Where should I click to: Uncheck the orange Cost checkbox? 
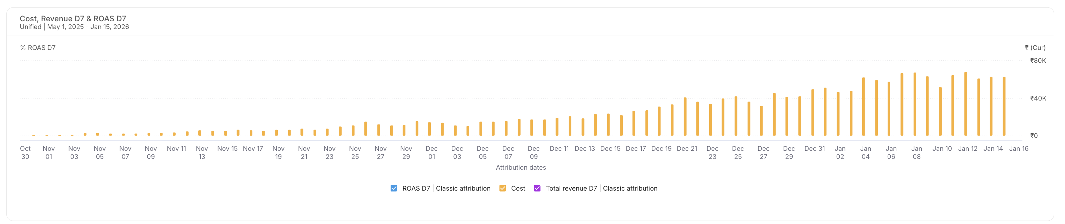click(x=502, y=188)
